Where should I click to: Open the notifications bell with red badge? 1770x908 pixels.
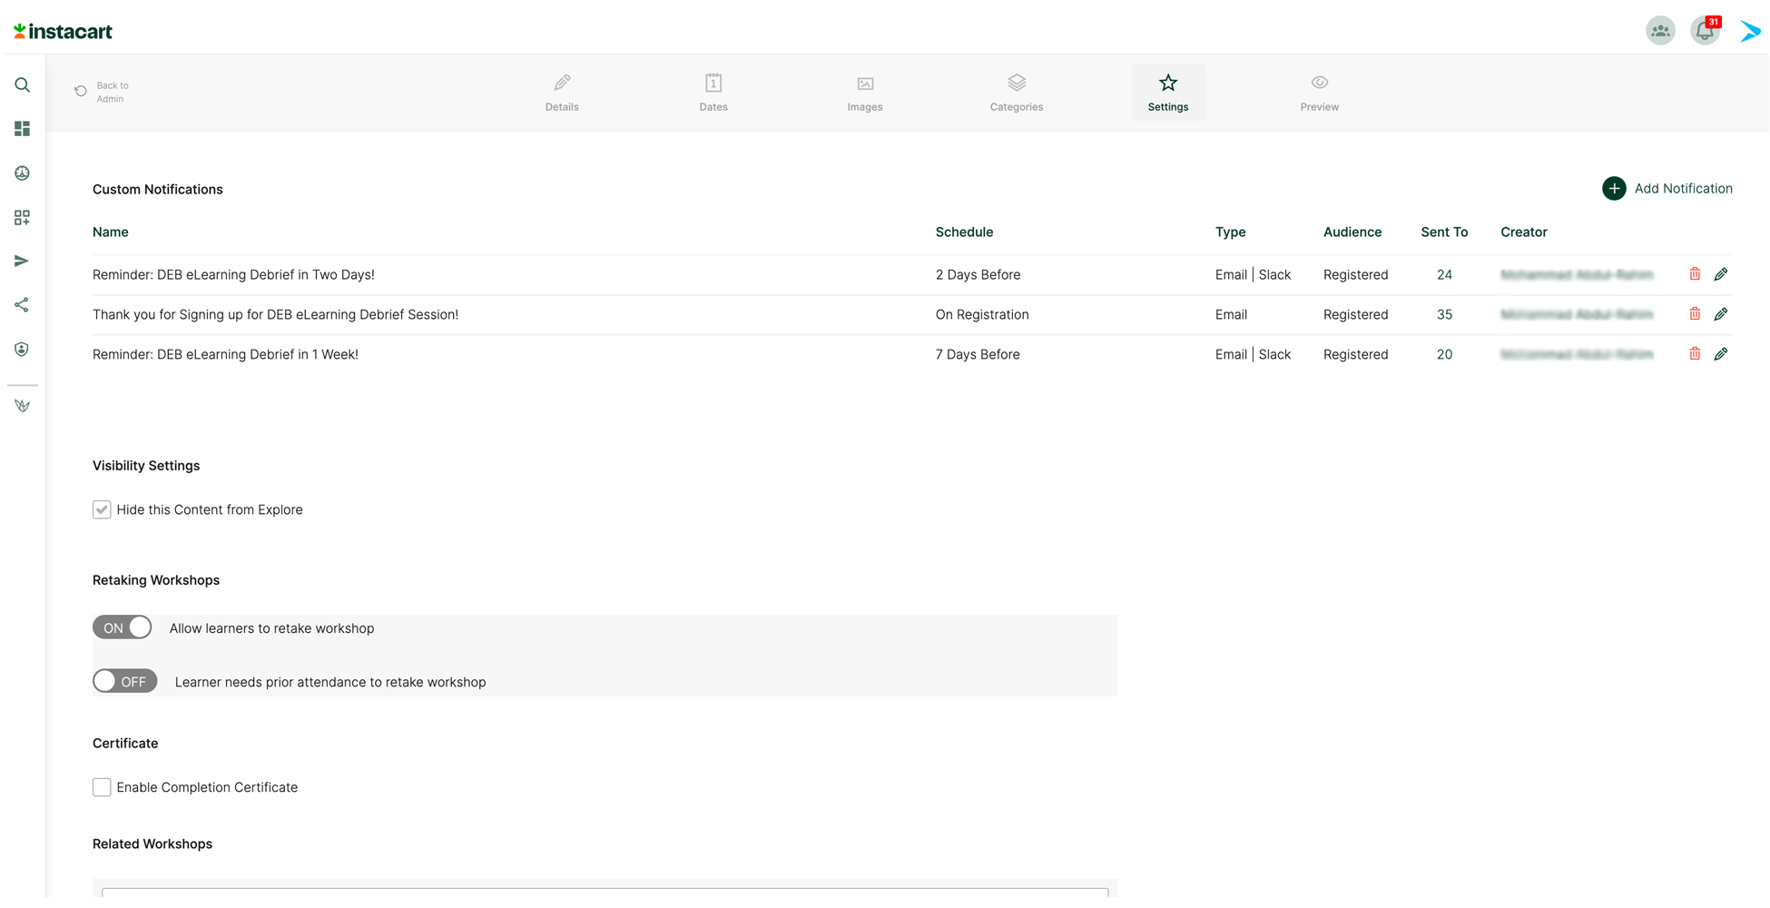point(1705,31)
